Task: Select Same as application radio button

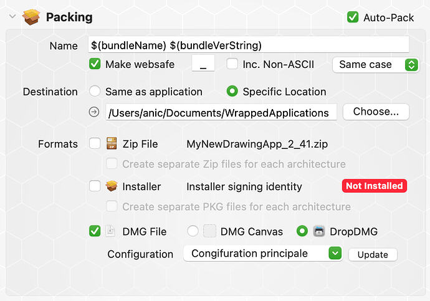Action: [95, 91]
